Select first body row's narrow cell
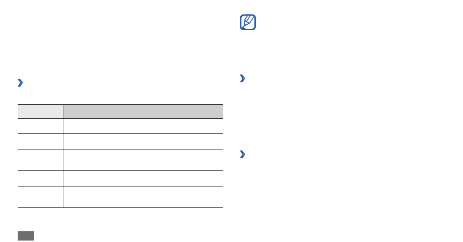 pos(40,126)
